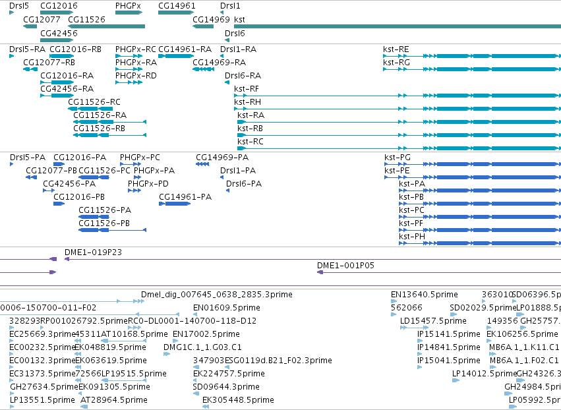Click the CG11526-RB transcript
This screenshot has width=561, height=410.
(x=110, y=135)
